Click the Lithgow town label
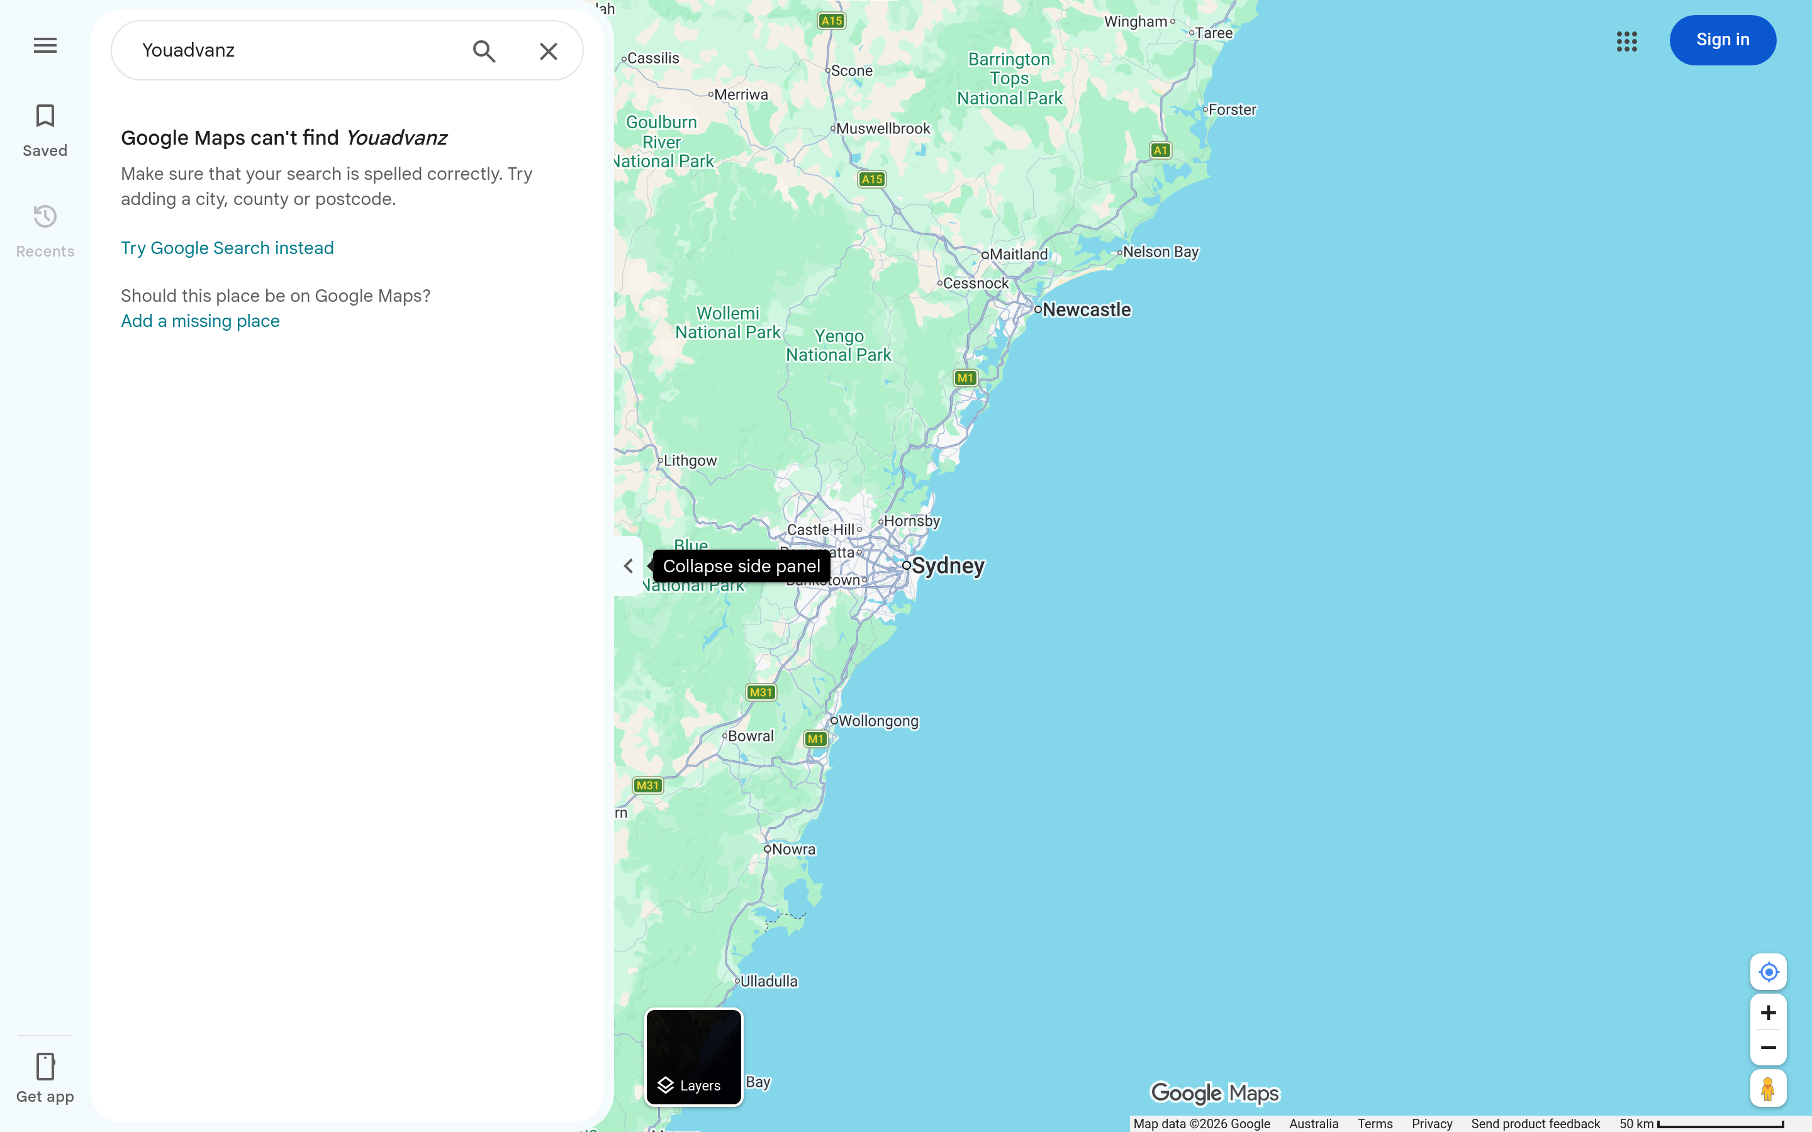This screenshot has width=1812, height=1132. (x=690, y=461)
